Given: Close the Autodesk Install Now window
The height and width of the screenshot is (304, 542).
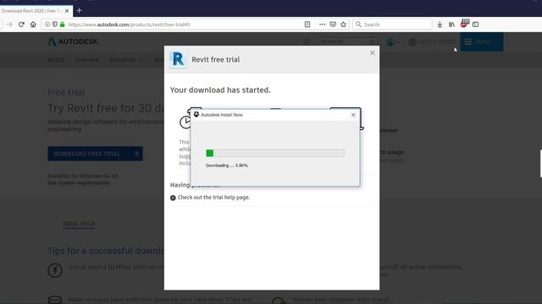Looking at the screenshot, I should (x=353, y=115).
